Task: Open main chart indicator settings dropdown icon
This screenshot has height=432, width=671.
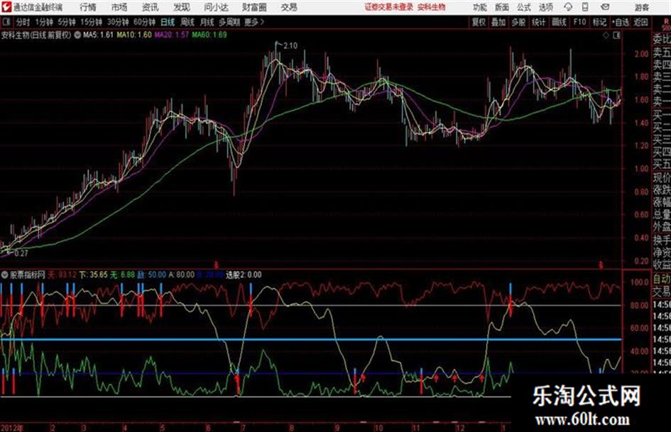Action: point(77,35)
